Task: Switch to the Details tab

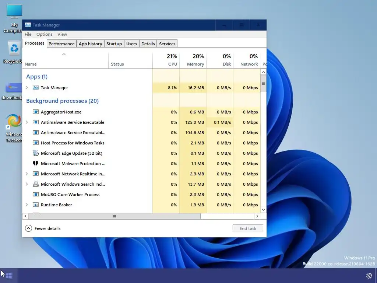Action: pyautogui.click(x=148, y=44)
